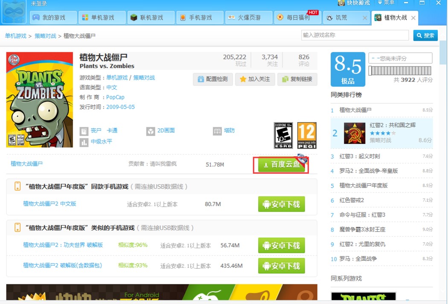The width and height of the screenshot is (448, 304).
Task: Click the 快快游戏 title icon
Action: pos(341,3)
